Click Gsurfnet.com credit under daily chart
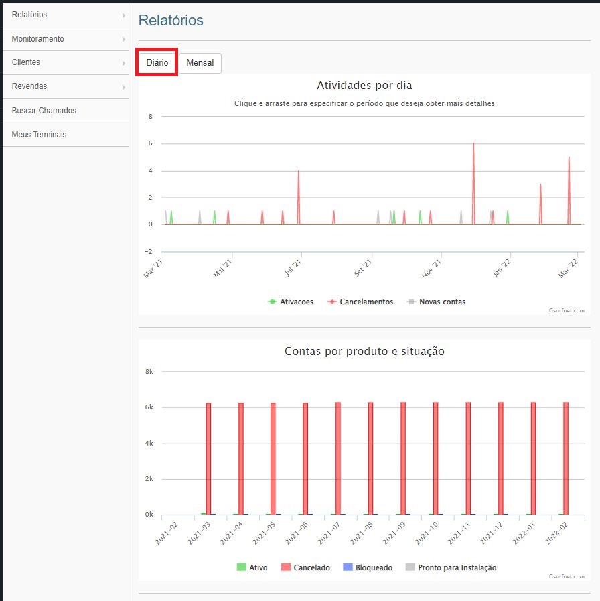This screenshot has width=600, height=601. (x=566, y=310)
